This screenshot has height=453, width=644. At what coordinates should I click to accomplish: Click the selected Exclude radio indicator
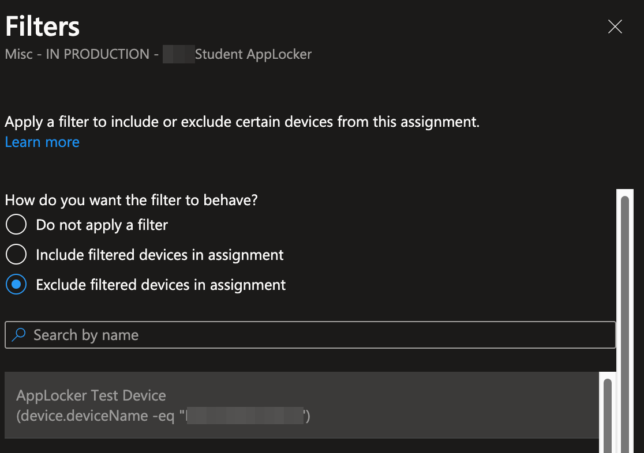pyautogui.click(x=16, y=285)
